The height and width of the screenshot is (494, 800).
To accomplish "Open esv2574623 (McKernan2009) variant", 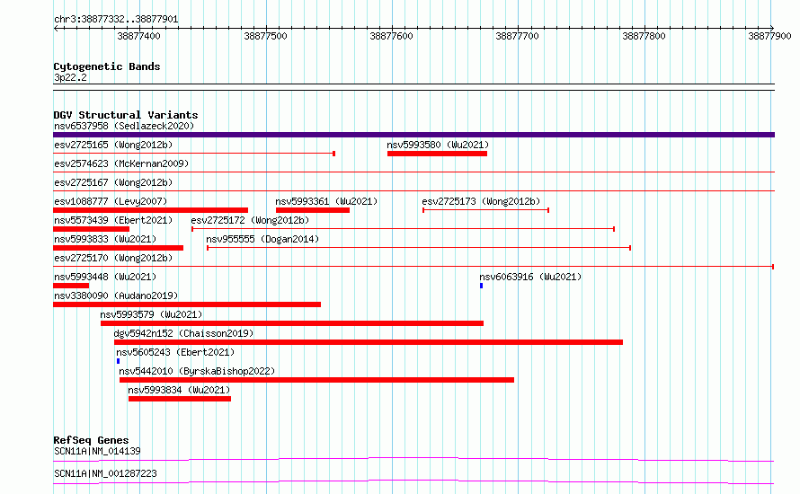I will click(121, 163).
